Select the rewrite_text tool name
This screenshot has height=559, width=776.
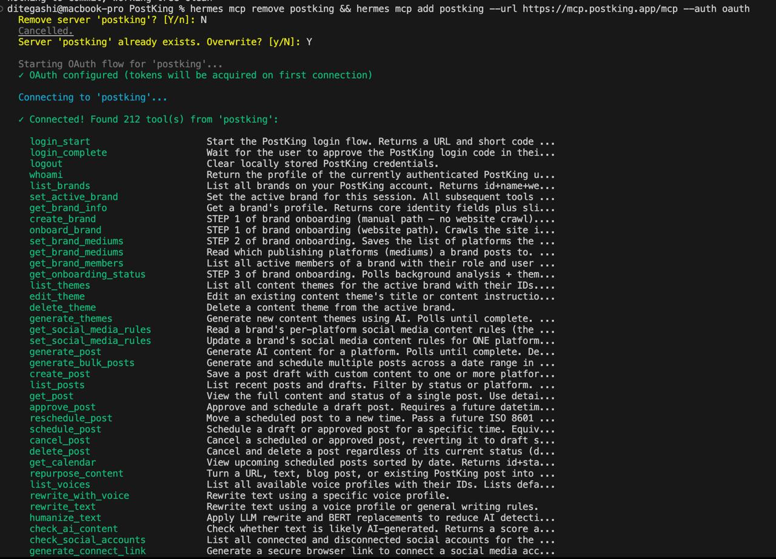[x=62, y=506]
